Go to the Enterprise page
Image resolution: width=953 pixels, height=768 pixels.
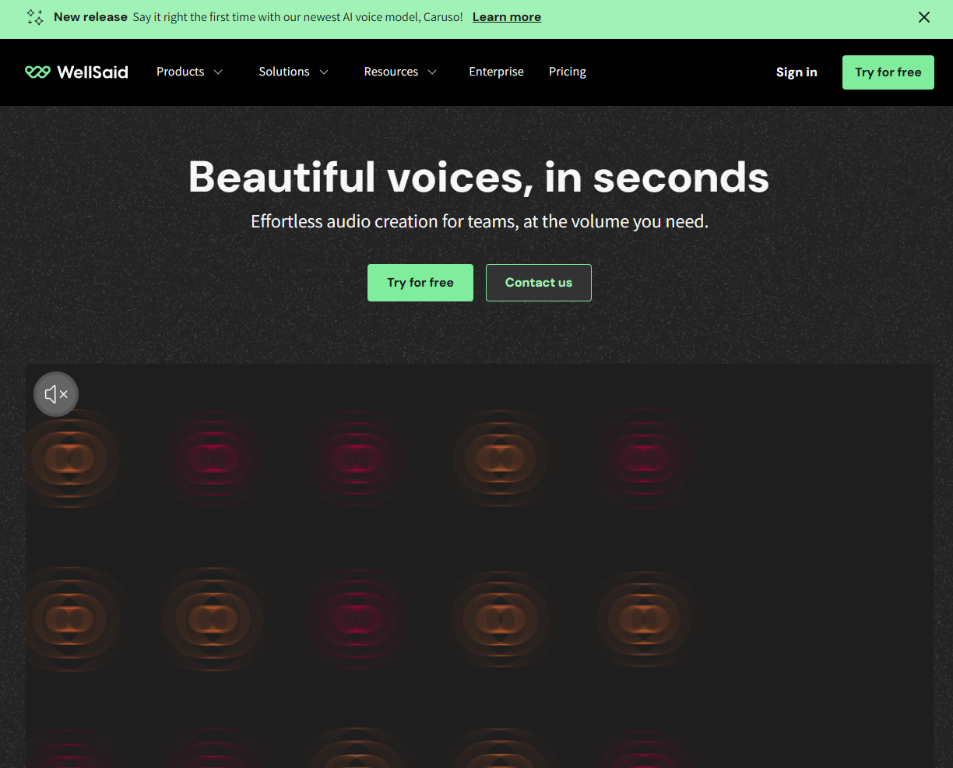click(x=496, y=72)
